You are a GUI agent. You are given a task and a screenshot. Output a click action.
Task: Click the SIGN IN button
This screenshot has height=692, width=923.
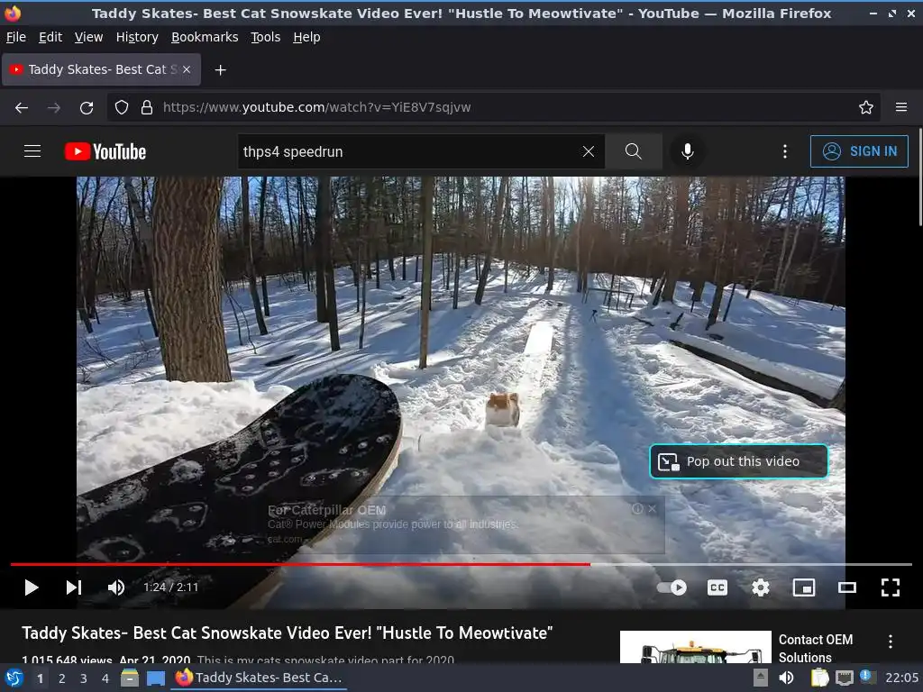pyautogui.click(x=859, y=151)
